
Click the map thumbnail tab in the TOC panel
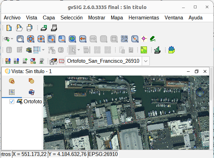(x=12, y=92)
